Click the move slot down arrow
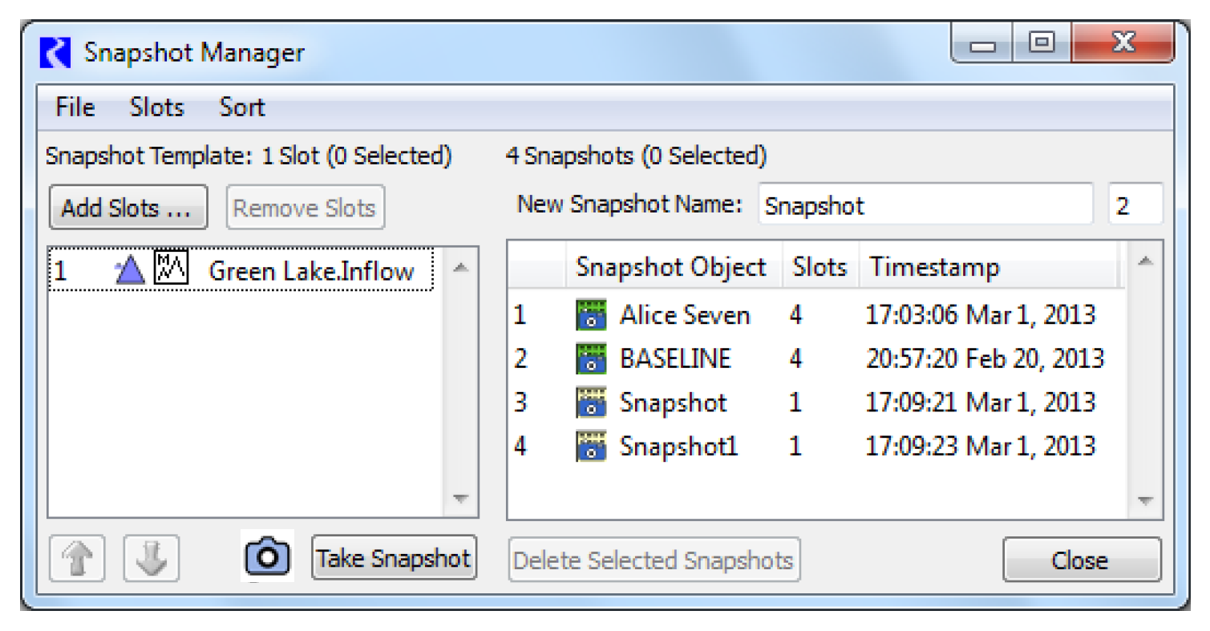The image size is (1210, 631). coord(151,559)
